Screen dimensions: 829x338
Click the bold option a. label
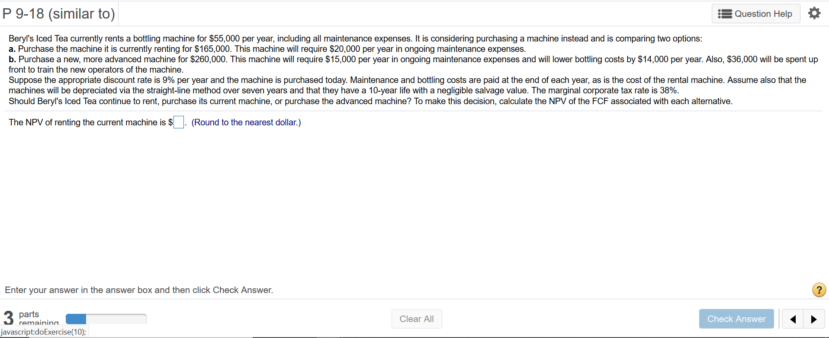point(12,49)
